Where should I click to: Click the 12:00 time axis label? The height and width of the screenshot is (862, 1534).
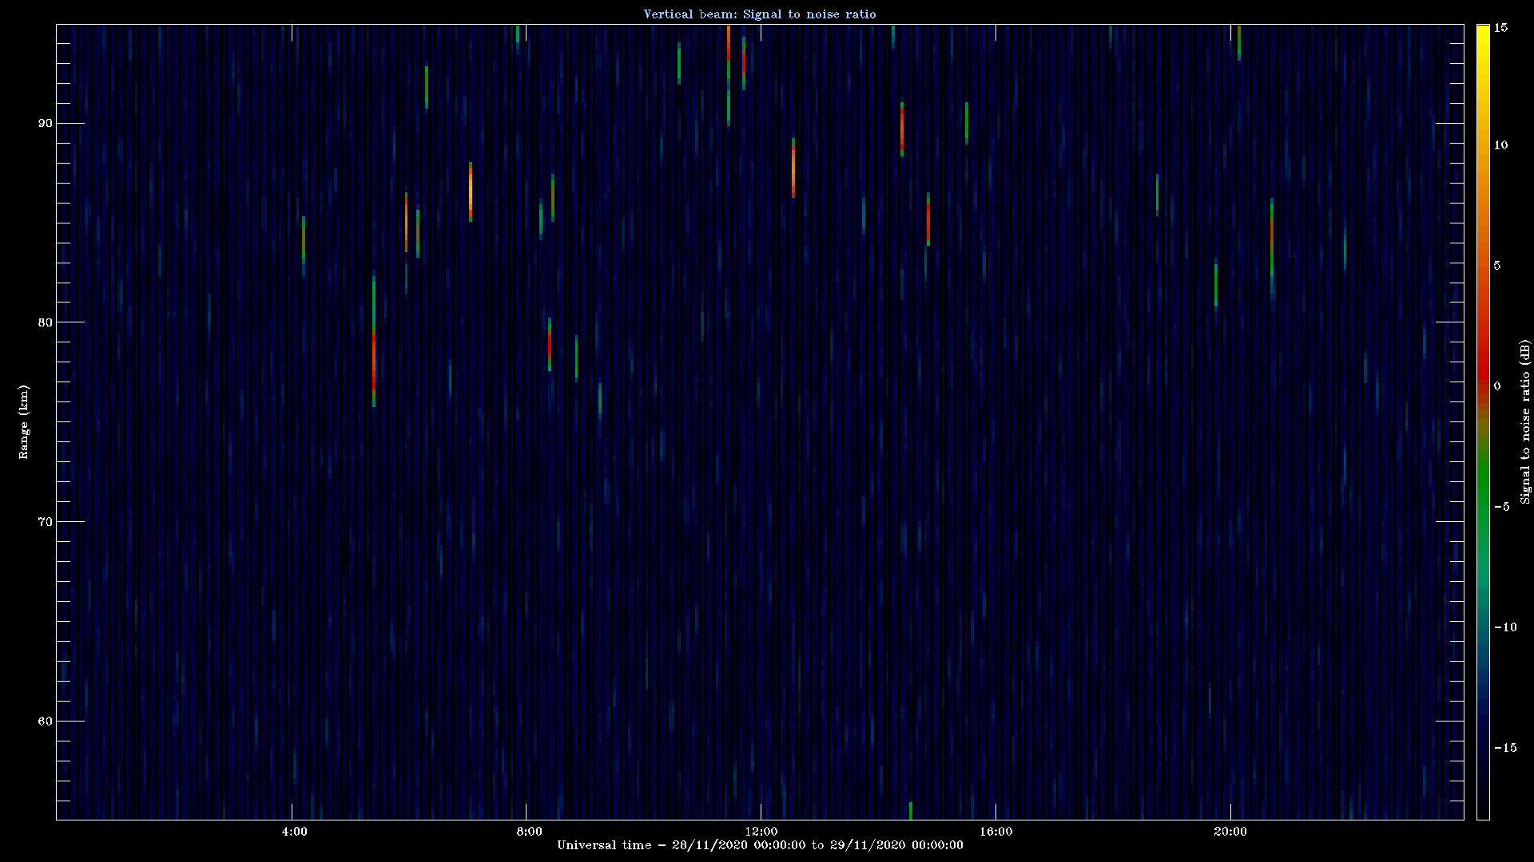click(761, 832)
